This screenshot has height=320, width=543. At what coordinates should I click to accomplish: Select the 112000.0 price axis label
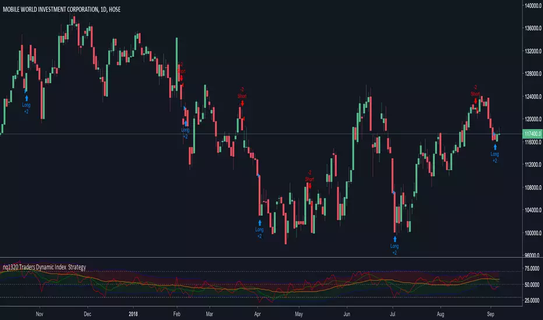click(x=533, y=165)
